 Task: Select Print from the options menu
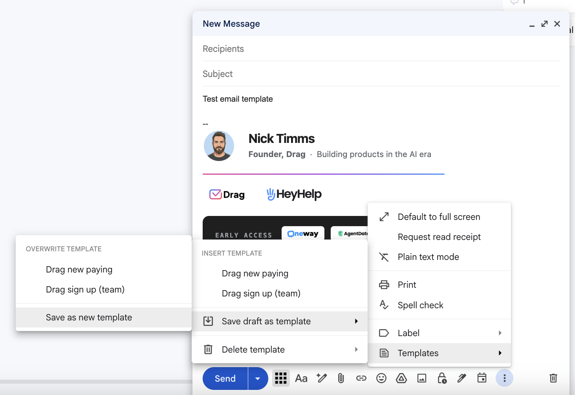coord(439,285)
